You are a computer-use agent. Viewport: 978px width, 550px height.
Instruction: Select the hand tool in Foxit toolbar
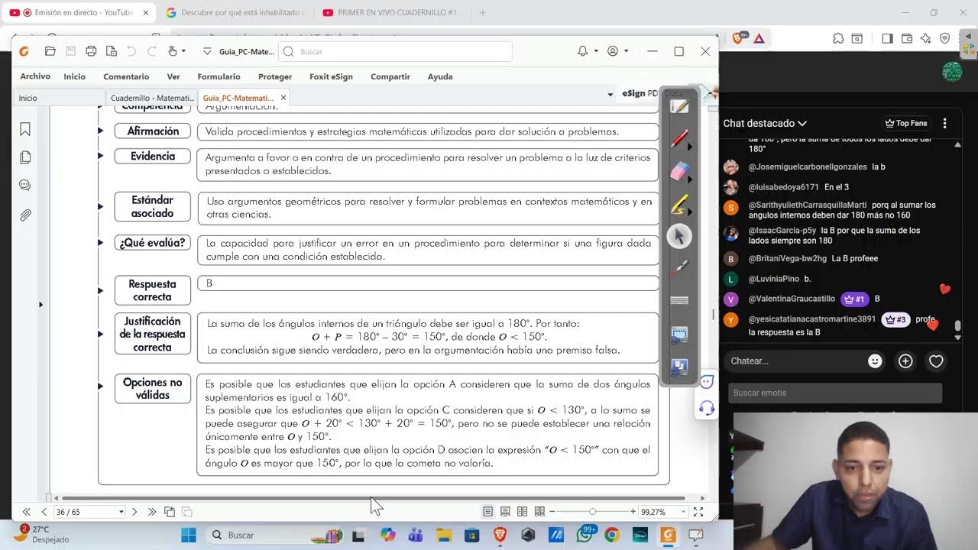[172, 51]
